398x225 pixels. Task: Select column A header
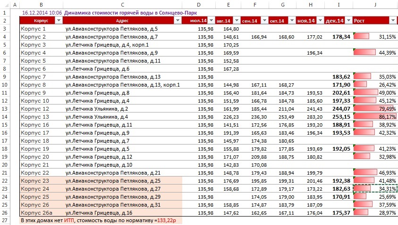tap(15, 5)
